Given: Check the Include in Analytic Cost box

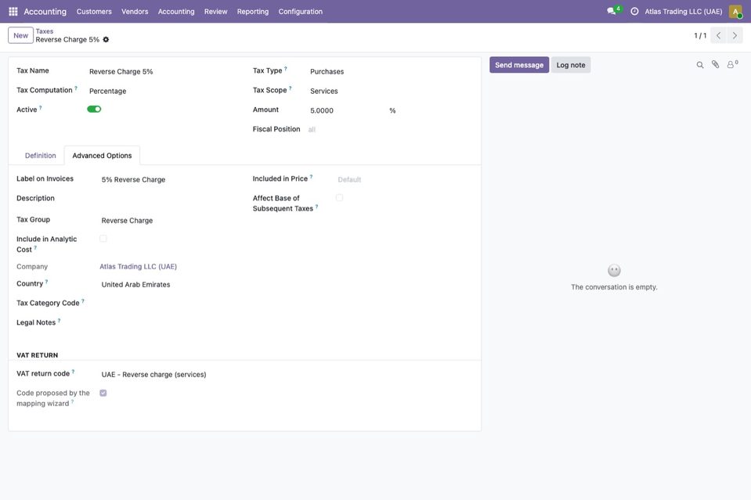Looking at the screenshot, I should click(x=103, y=239).
